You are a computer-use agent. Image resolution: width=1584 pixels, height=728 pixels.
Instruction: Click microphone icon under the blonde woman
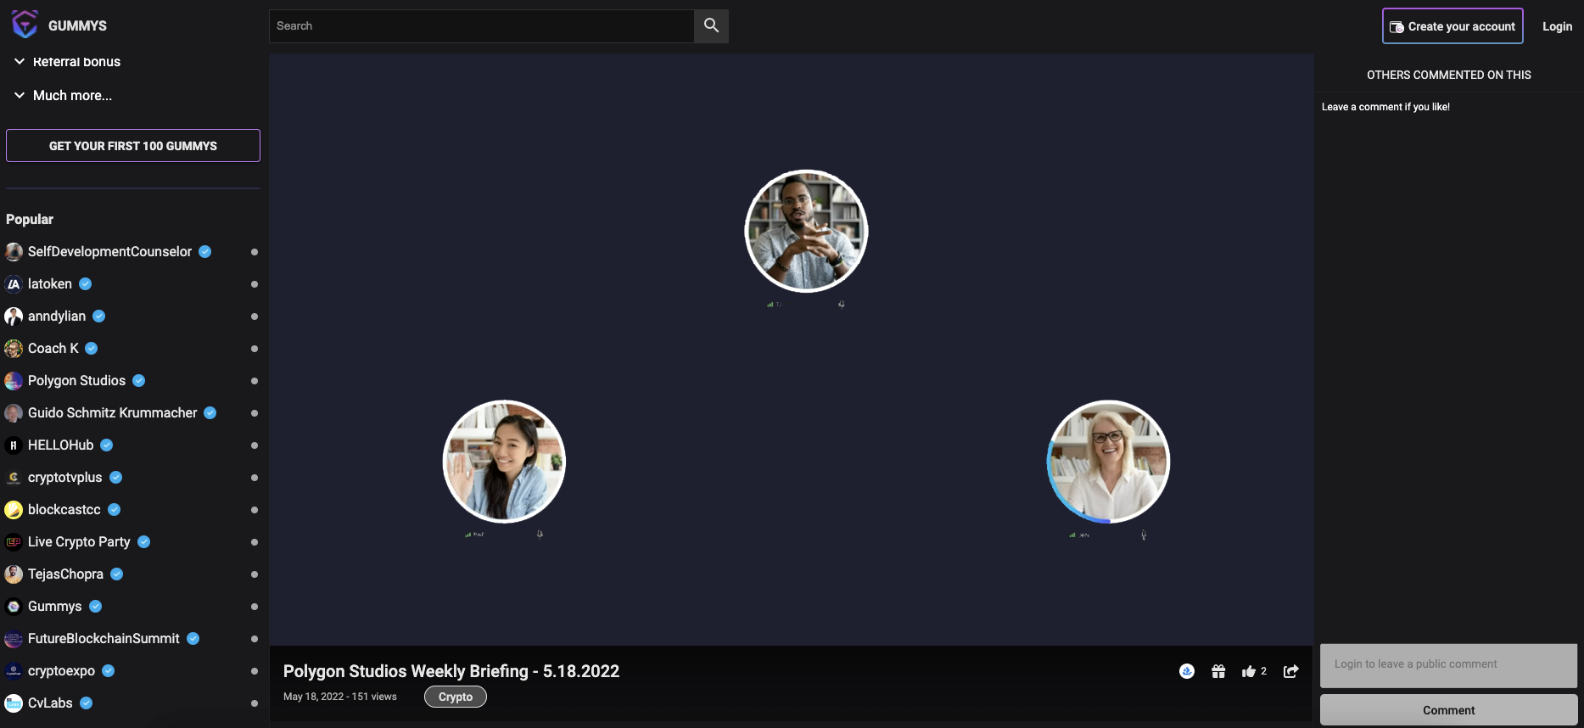tap(1144, 535)
